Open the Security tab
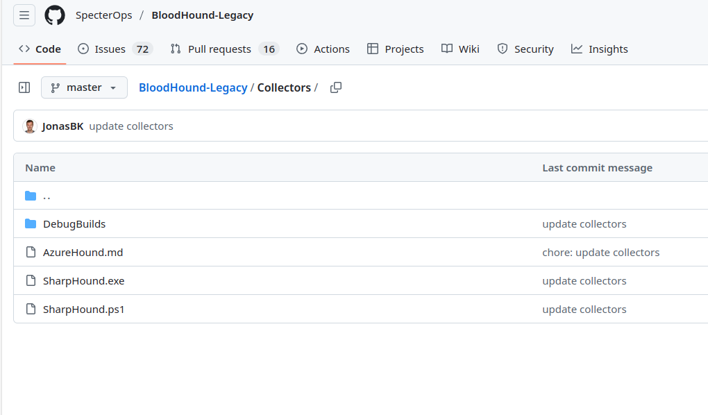This screenshot has height=415, width=708. (x=525, y=49)
